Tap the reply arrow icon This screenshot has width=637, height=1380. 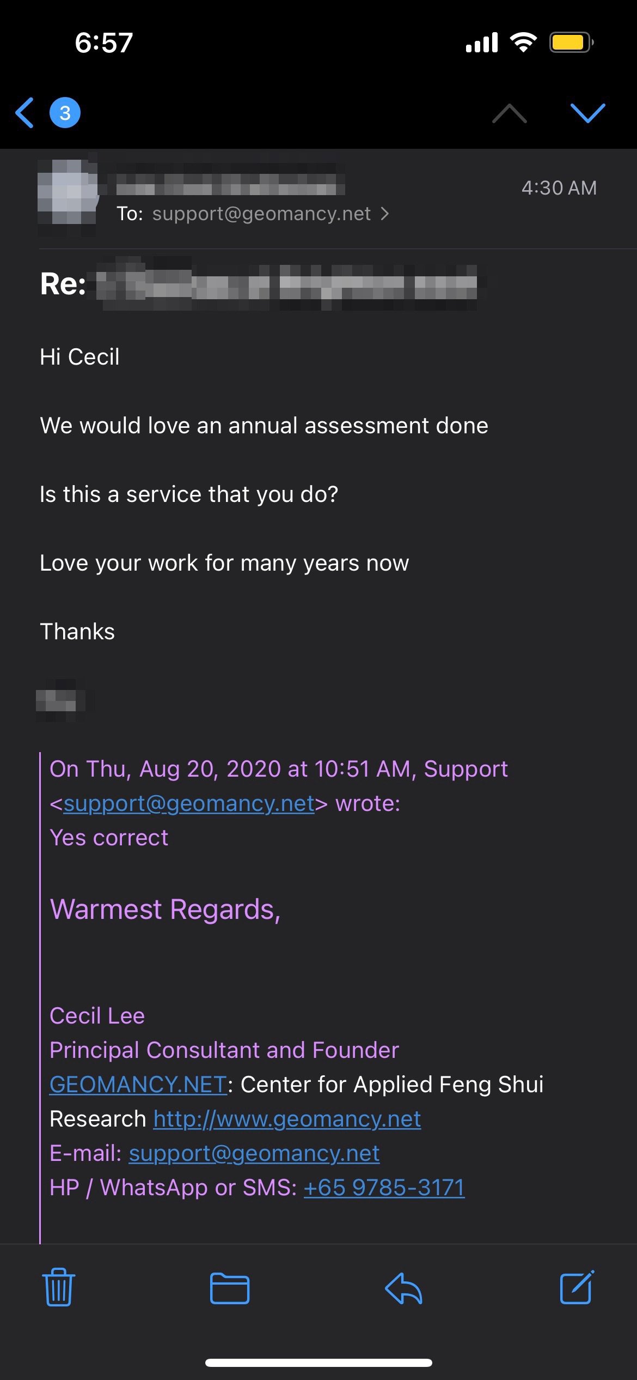pyautogui.click(x=403, y=1288)
